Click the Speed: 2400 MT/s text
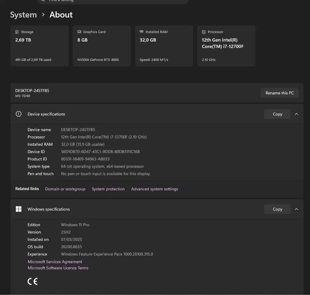This screenshot has height=295, width=310. click(154, 60)
